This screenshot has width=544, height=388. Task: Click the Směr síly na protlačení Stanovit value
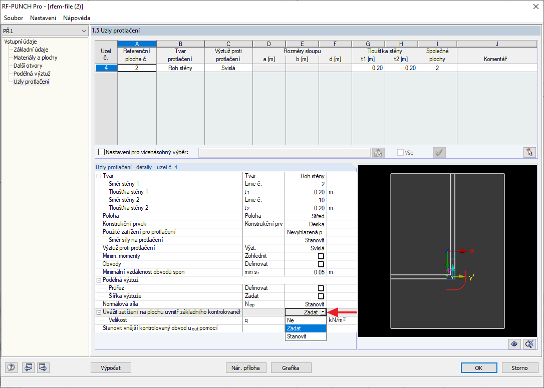(x=306, y=240)
